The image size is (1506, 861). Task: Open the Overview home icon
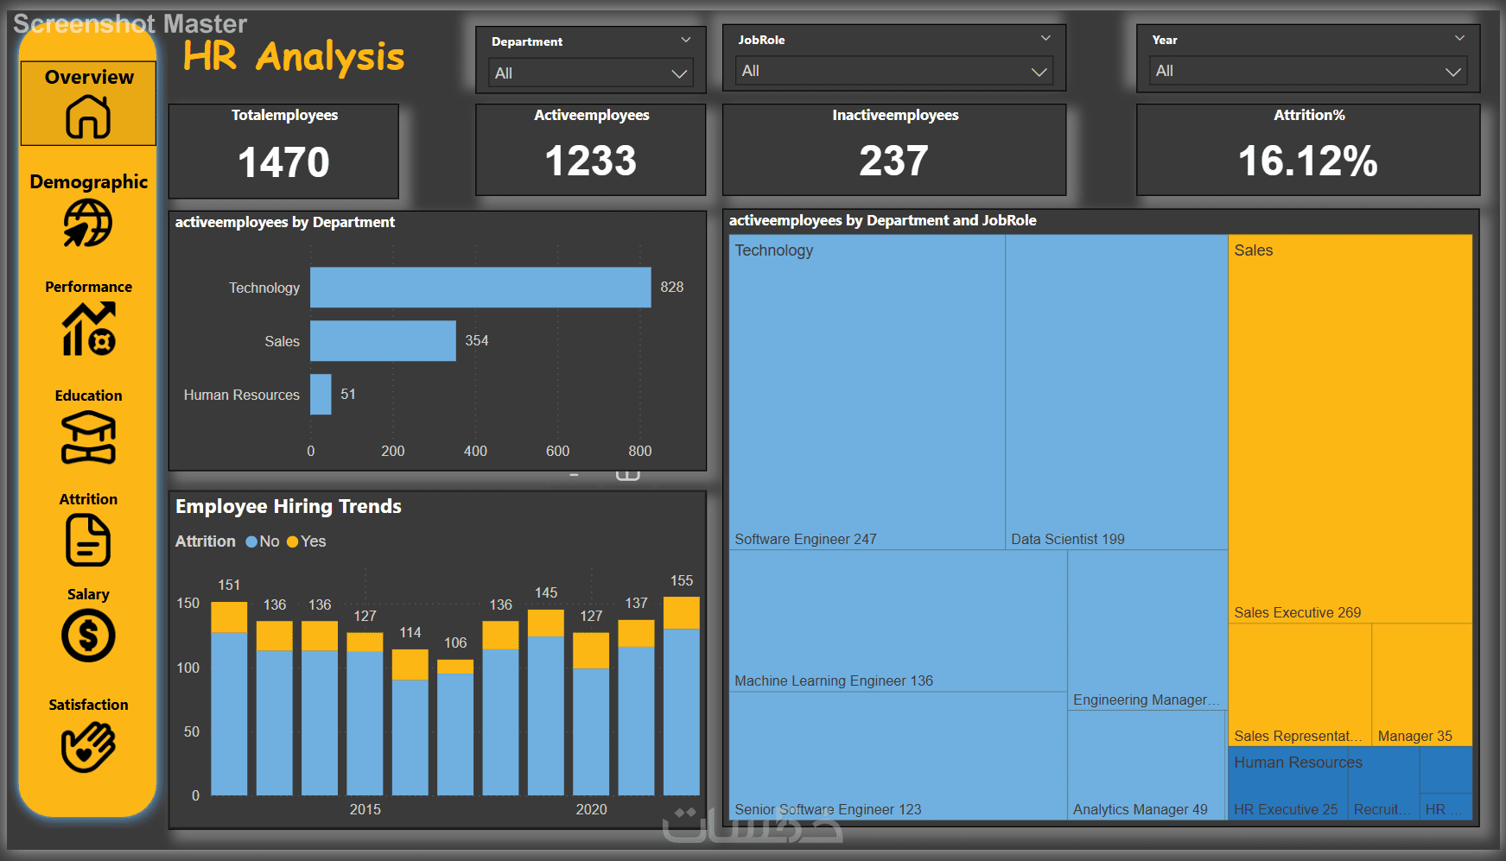(88, 117)
